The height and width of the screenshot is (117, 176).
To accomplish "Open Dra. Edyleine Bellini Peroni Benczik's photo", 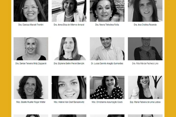I will (x=69, y=49).
